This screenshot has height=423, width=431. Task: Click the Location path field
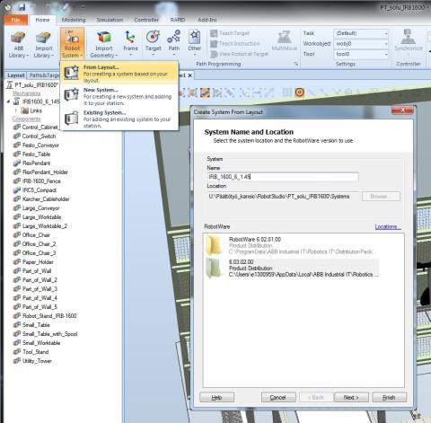click(283, 197)
